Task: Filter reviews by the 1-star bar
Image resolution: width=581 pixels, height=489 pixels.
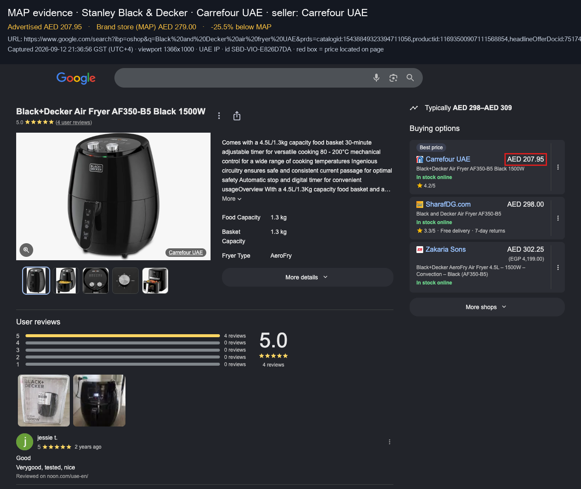Action: 122,364
